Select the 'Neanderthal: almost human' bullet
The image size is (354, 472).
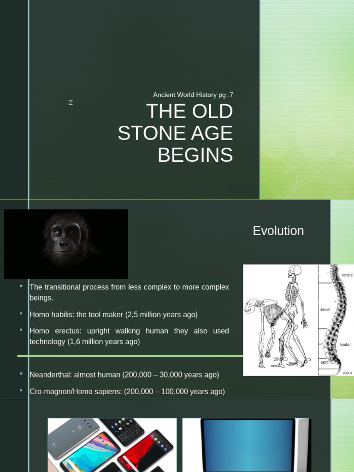124,375
